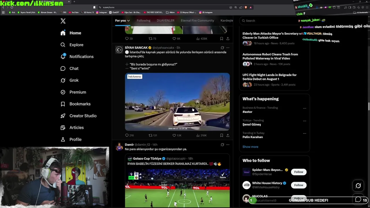Reply to SİYAH SANCAK post (216 replies)
Viewport: 370px width, 208px height.
pyautogui.click(x=129, y=135)
